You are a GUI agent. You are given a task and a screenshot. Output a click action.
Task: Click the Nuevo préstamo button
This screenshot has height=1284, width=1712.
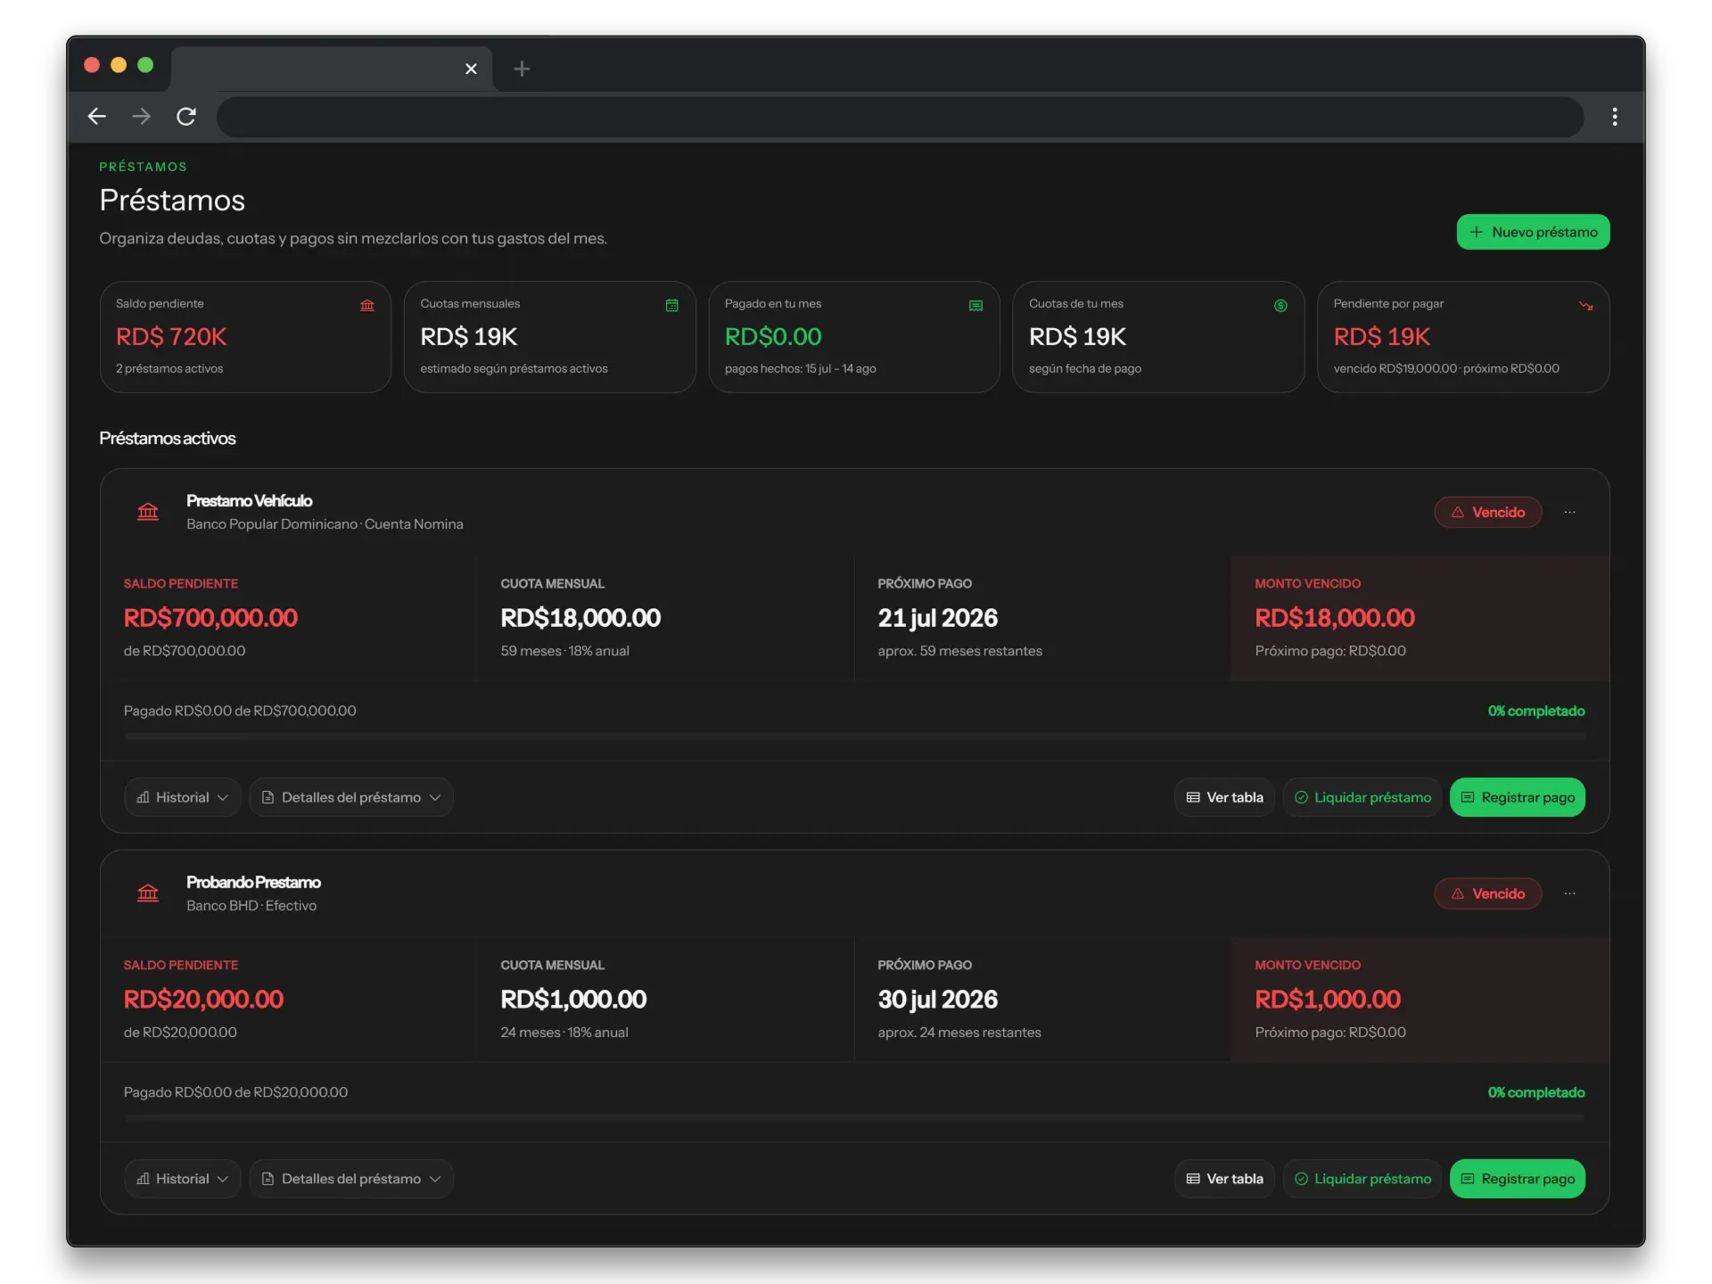1533,232
